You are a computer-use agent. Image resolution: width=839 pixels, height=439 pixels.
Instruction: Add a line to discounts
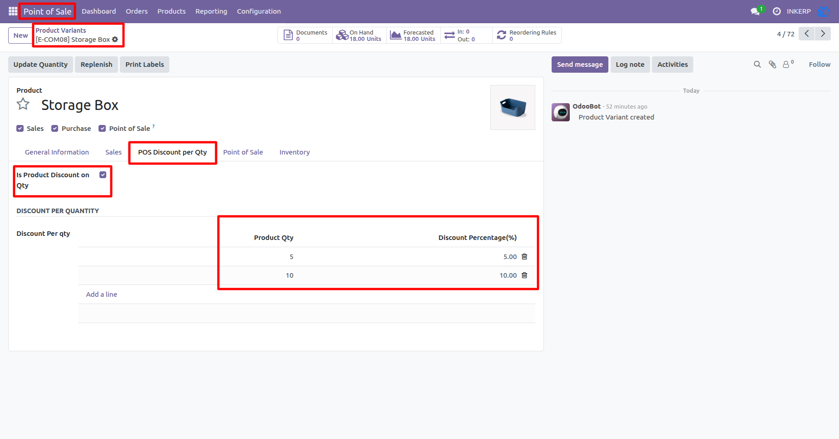coord(102,294)
